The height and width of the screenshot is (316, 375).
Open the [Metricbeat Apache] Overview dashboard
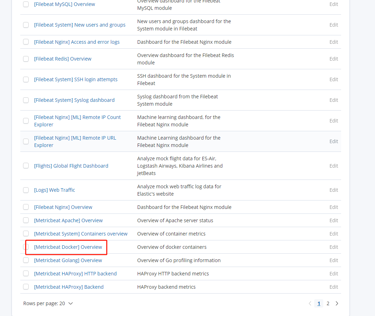tap(68, 220)
